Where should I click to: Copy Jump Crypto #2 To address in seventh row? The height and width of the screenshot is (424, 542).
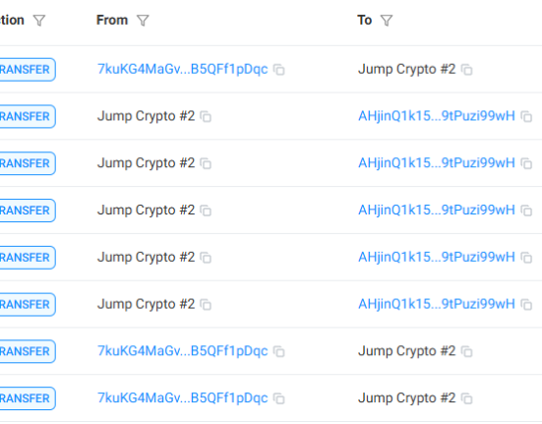coord(467,351)
